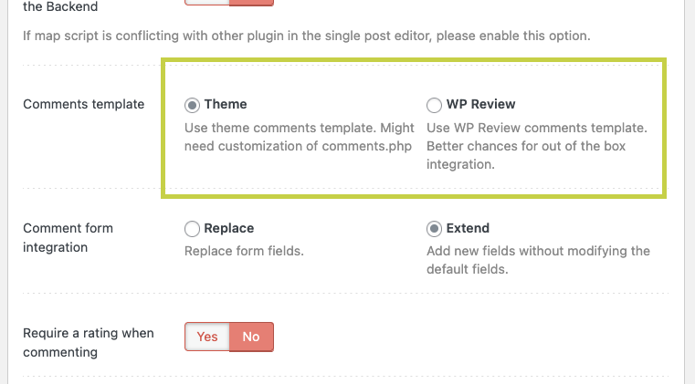Screen dimensions: 695x384
Task: Click the partially visible Backend toggle switch
Action: pyautogui.click(x=229, y=3)
